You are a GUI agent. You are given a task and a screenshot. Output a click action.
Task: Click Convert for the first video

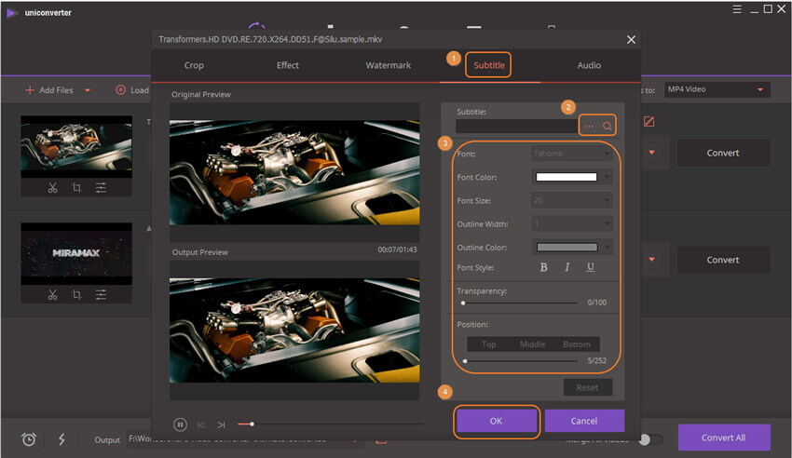723,153
